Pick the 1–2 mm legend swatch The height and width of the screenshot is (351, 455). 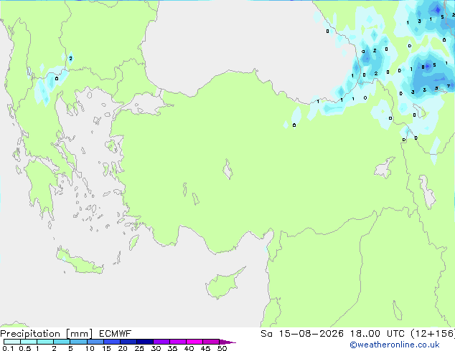[x=45, y=342]
